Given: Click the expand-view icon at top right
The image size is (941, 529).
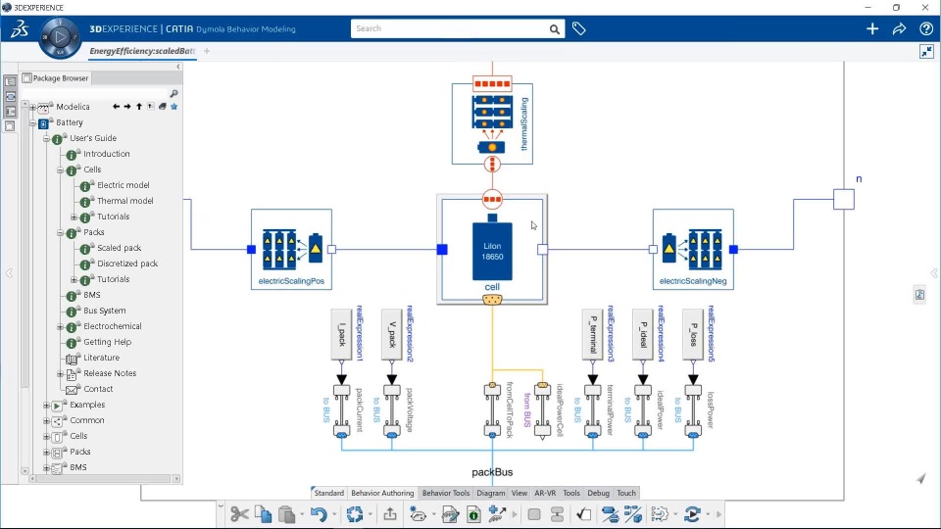Looking at the screenshot, I should 926,52.
